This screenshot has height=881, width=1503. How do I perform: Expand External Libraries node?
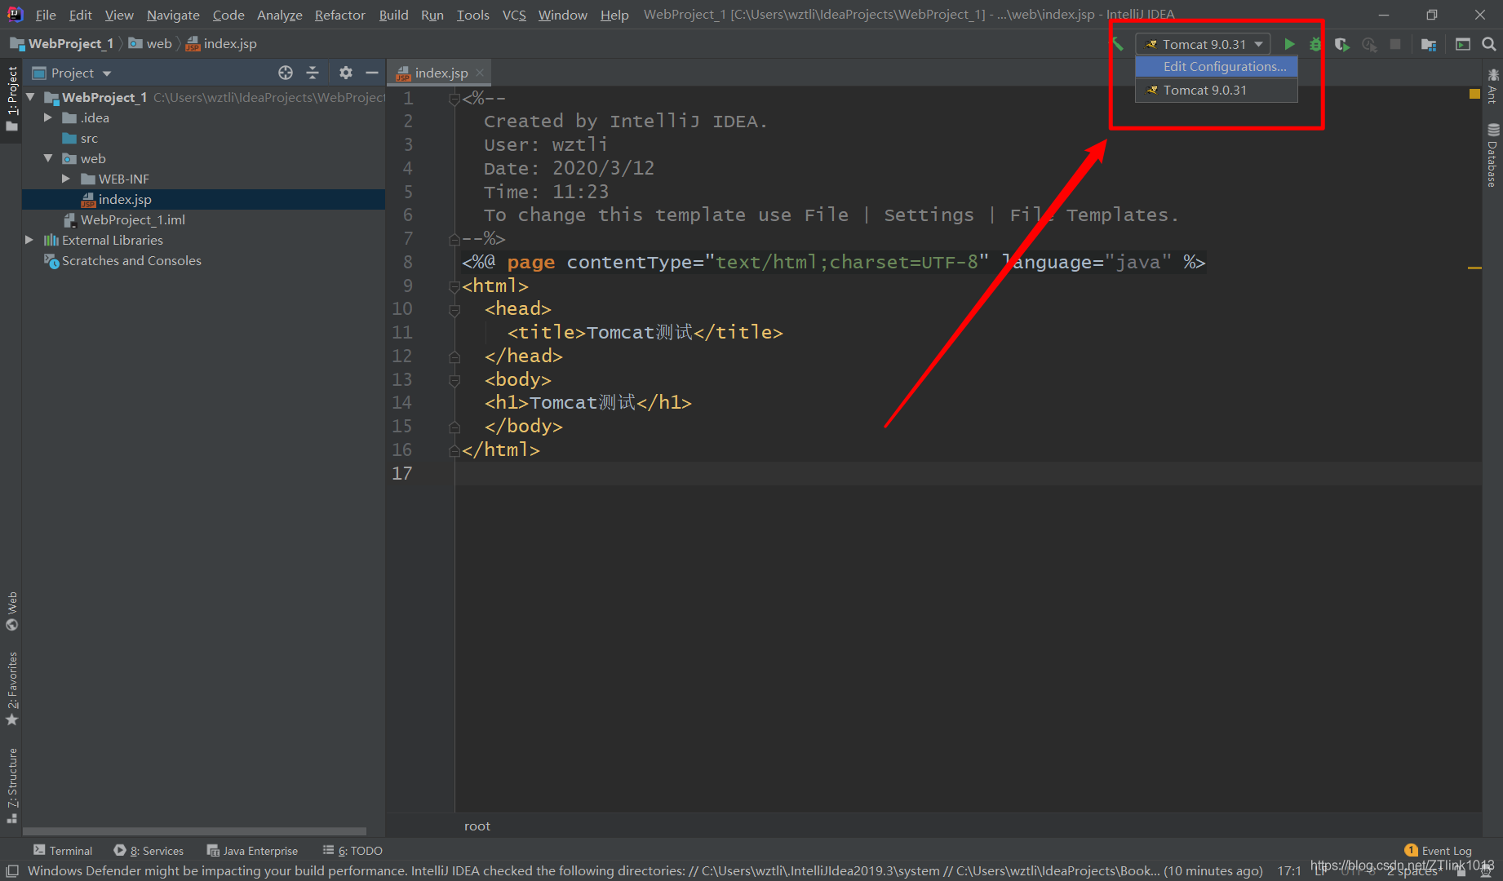pyautogui.click(x=29, y=240)
